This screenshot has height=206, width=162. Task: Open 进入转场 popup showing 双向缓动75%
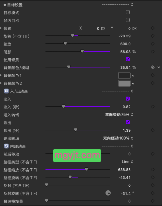pos(119,115)
